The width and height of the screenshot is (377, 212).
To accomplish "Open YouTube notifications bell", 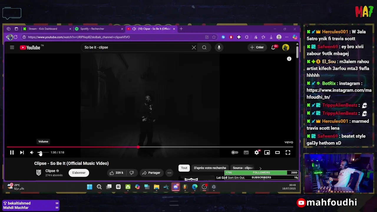I will [273, 47].
